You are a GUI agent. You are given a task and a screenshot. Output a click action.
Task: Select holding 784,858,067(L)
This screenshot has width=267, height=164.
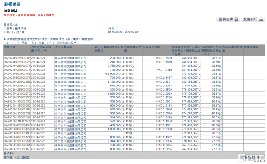[x=191, y=58]
